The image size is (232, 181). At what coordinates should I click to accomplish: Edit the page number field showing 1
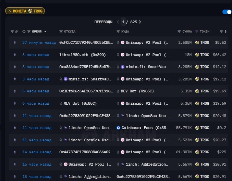(x=123, y=22)
